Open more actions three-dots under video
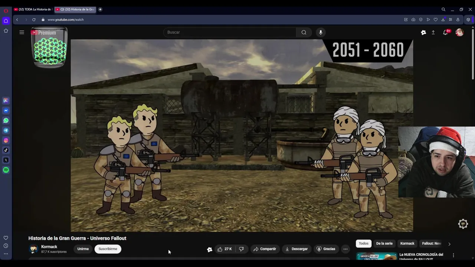The height and width of the screenshot is (267, 475). (345, 249)
